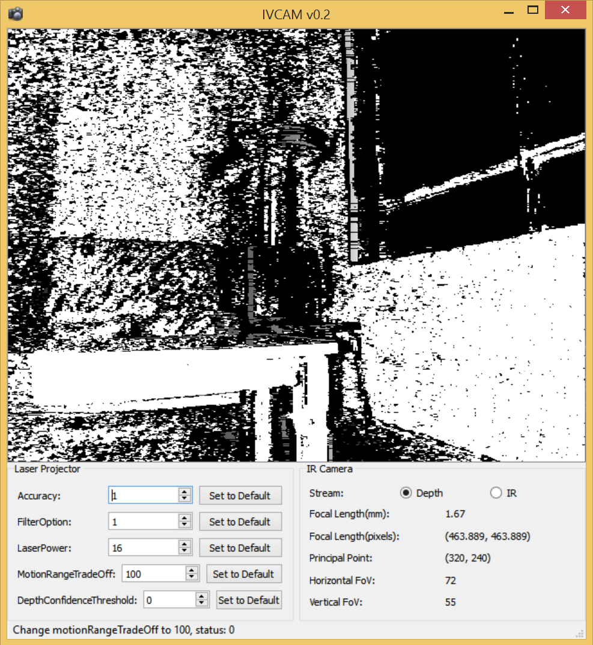Reset DepthConfidenceThreshold using Set to Default

point(249,600)
